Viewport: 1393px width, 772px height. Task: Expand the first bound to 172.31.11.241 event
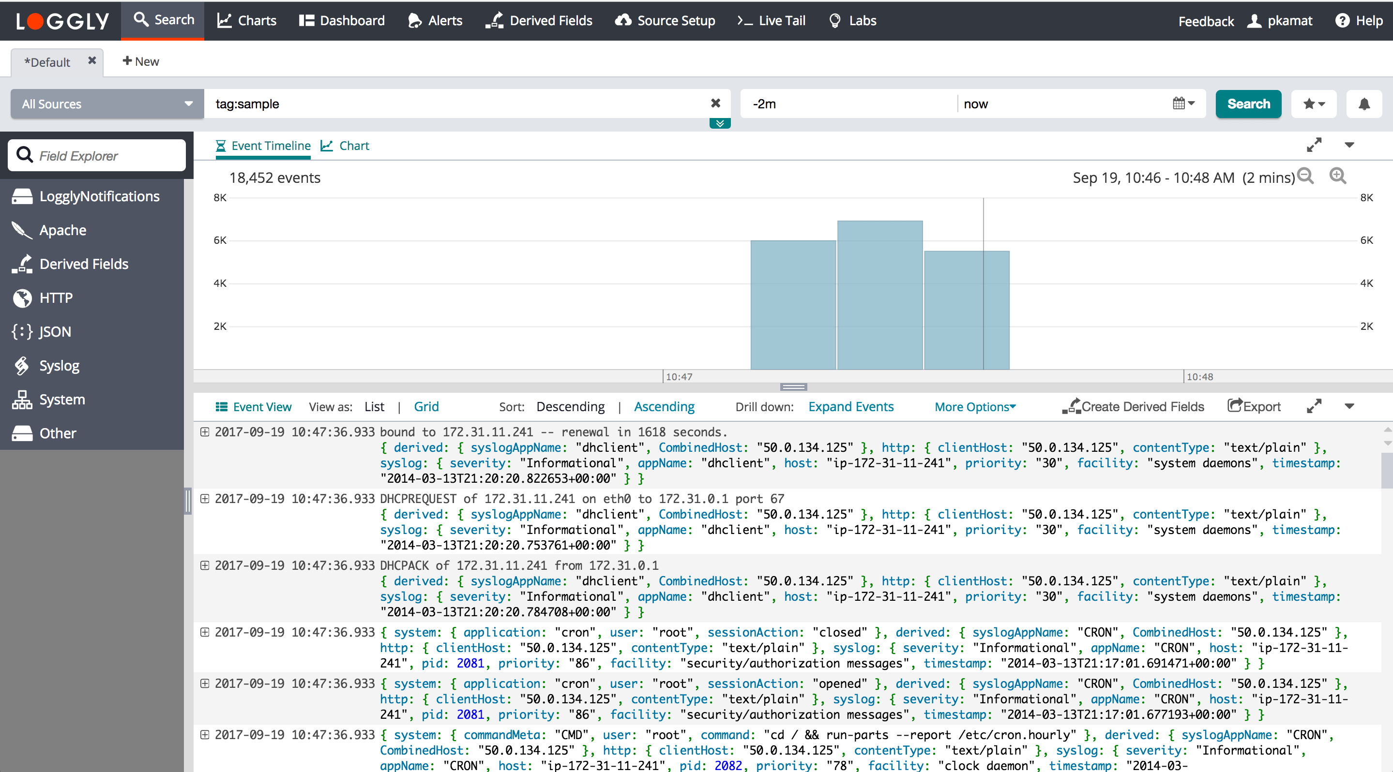click(x=205, y=431)
